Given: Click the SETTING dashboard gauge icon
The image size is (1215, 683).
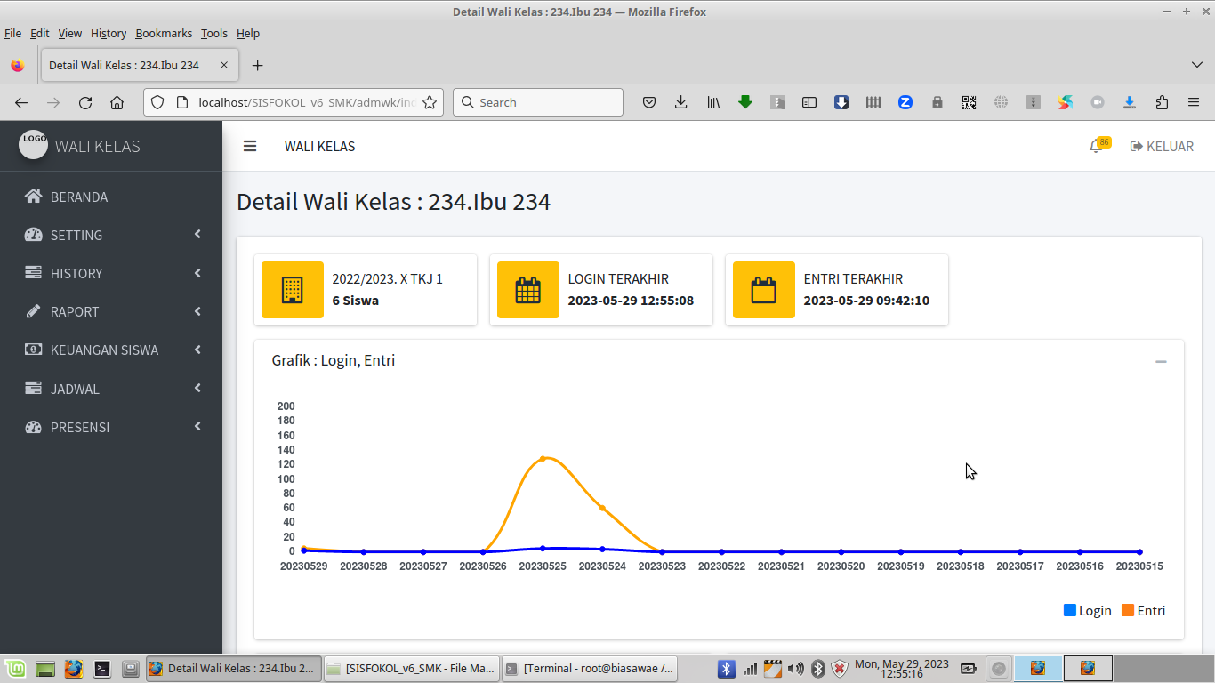Looking at the screenshot, I should click(x=34, y=235).
